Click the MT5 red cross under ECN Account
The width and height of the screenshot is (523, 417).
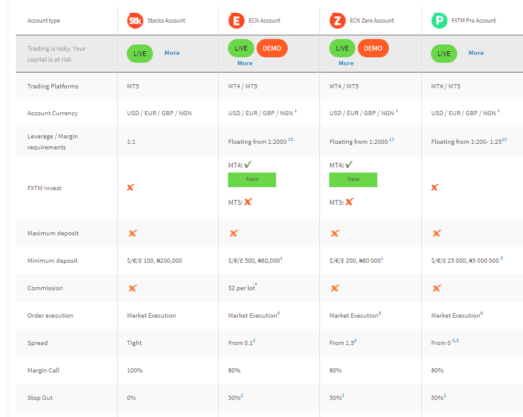tap(248, 202)
